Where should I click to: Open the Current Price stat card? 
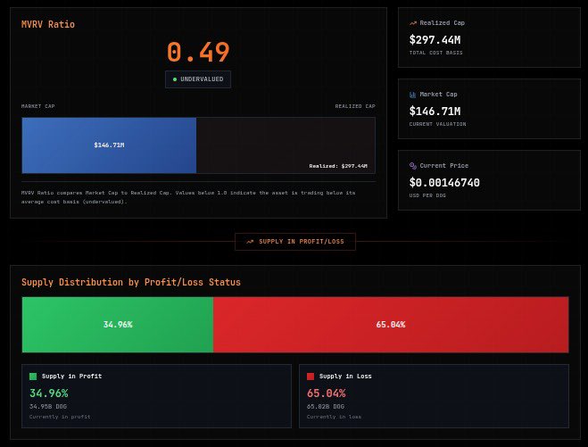coord(487,181)
